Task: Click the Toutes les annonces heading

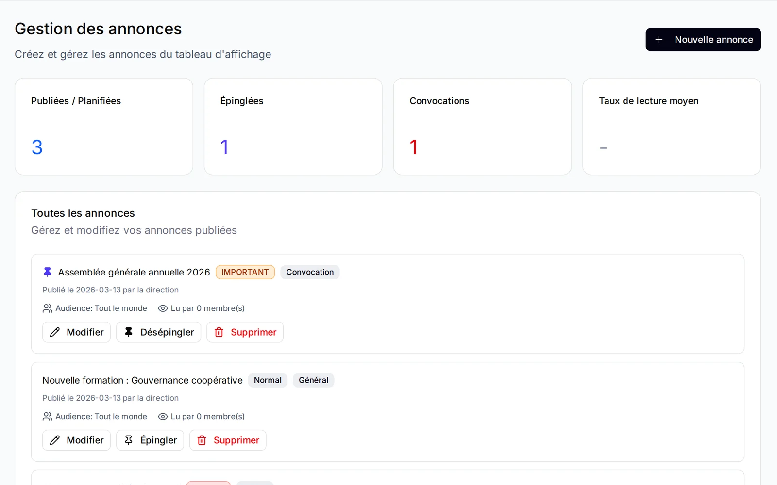Action: point(83,213)
